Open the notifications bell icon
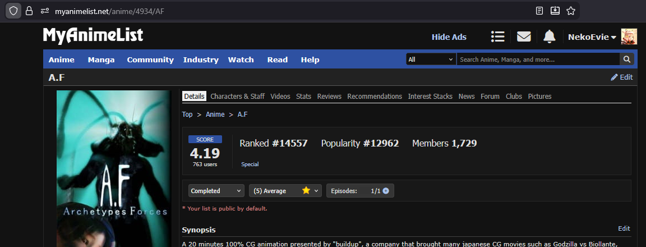646x247 pixels. tap(549, 36)
